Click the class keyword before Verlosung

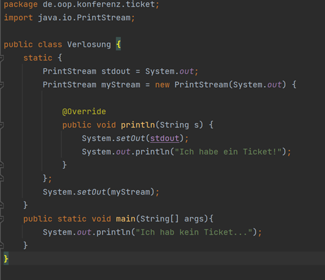50,45
